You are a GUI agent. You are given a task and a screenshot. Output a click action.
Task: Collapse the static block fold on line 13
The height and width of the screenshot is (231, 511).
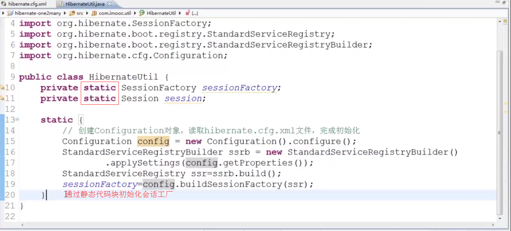coord(17,120)
